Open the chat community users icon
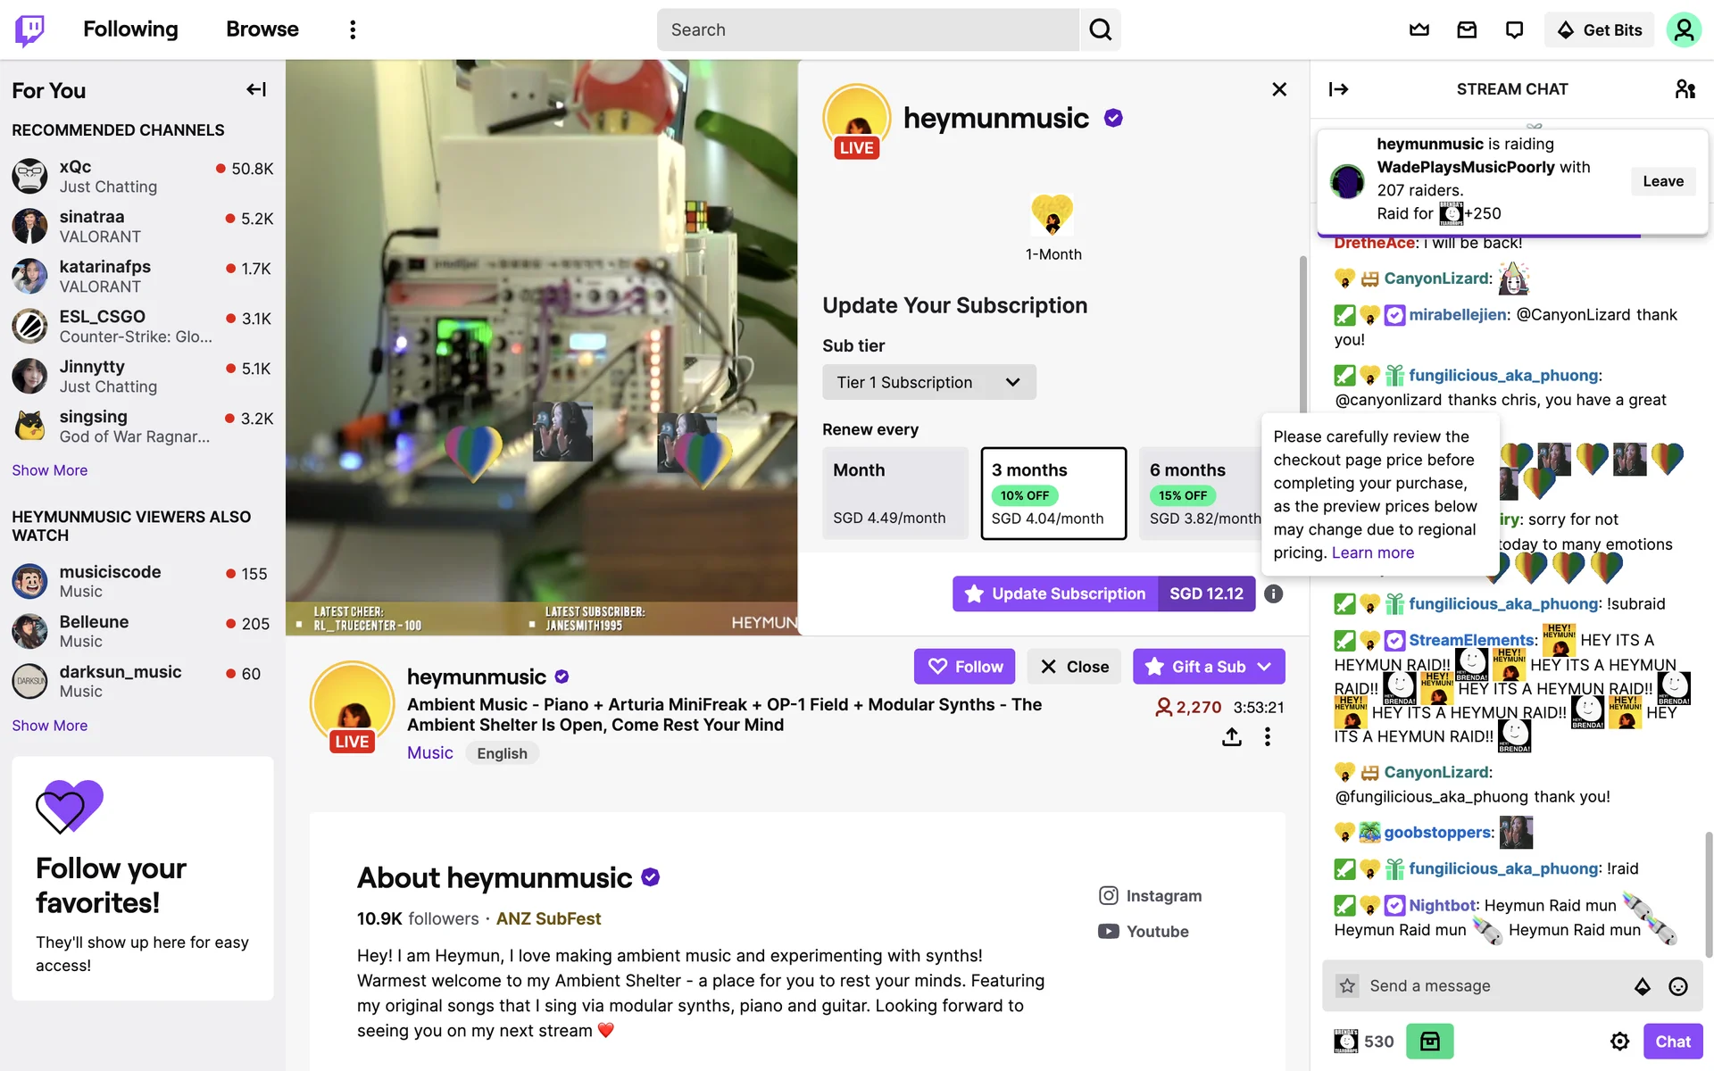This screenshot has width=1714, height=1071. click(x=1685, y=89)
